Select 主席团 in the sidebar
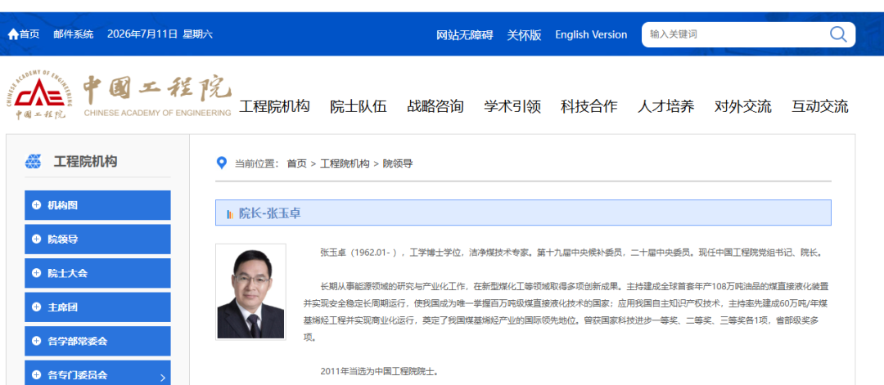 [97, 307]
